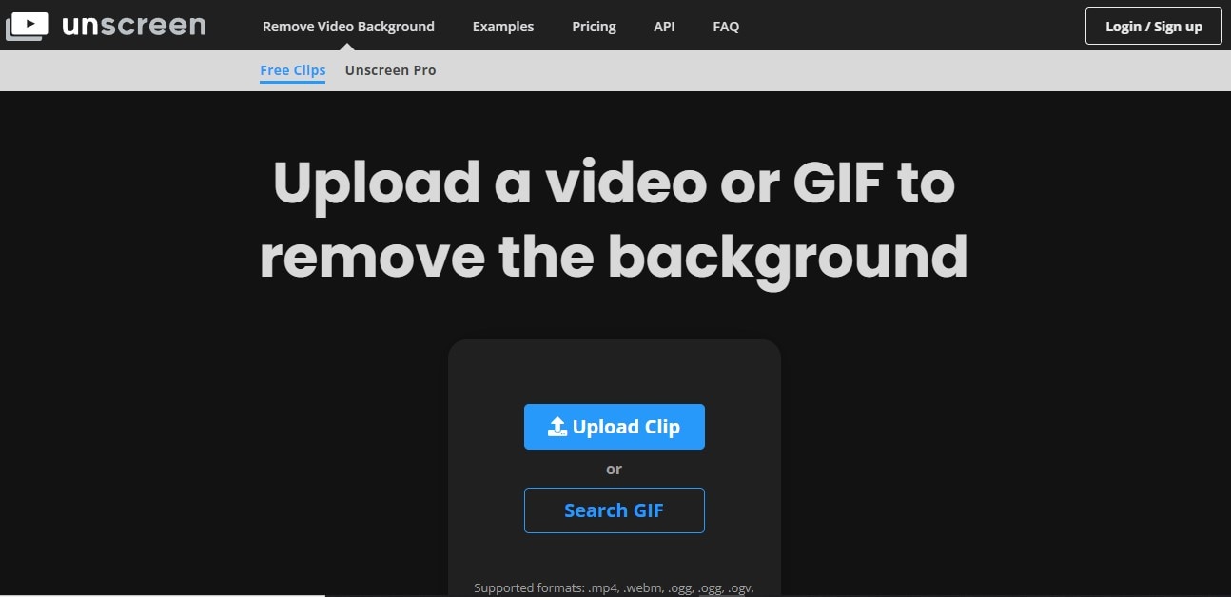Open the Examples page

click(x=503, y=27)
